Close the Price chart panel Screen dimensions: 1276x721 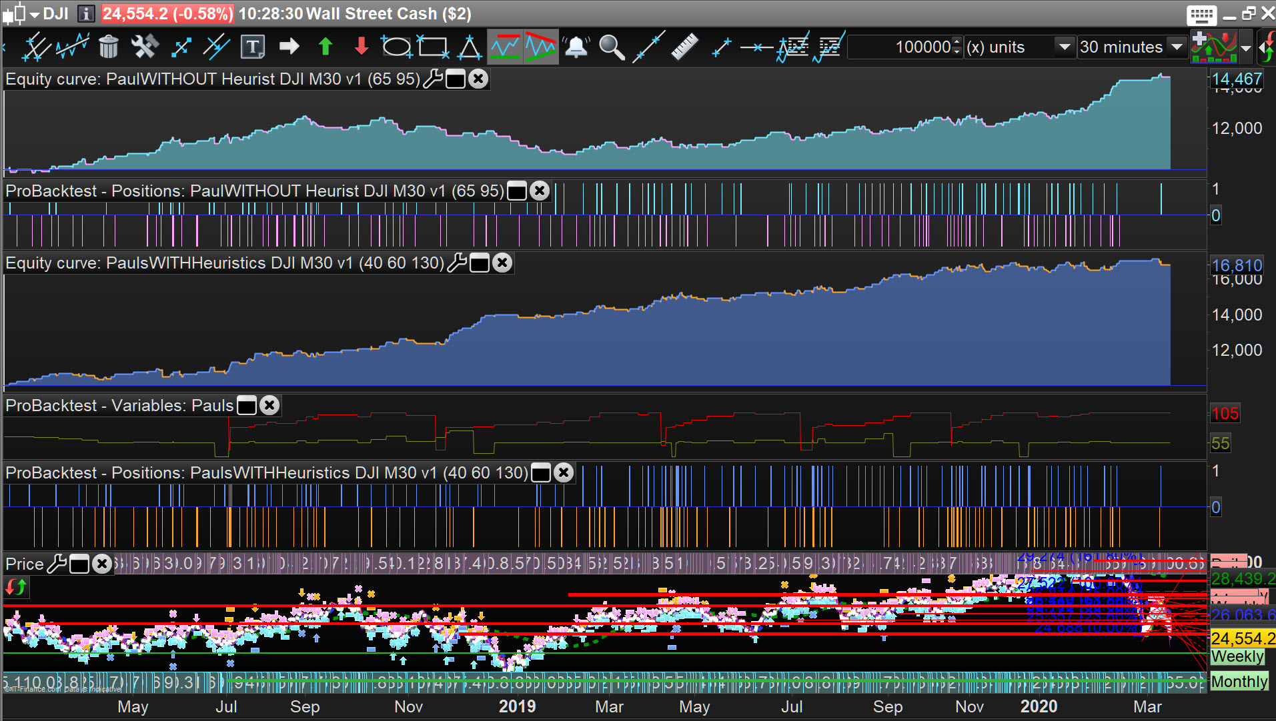(x=102, y=564)
